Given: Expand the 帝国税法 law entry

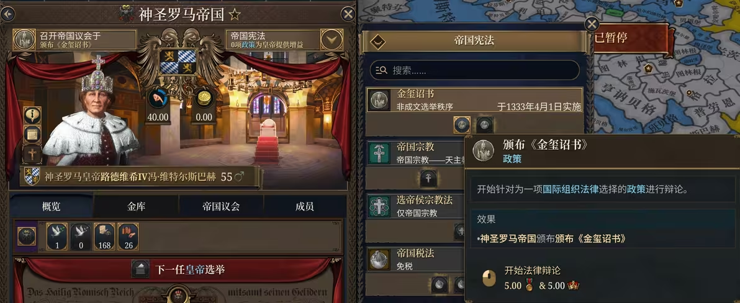Looking at the screenshot, I should tap(415, 260).
